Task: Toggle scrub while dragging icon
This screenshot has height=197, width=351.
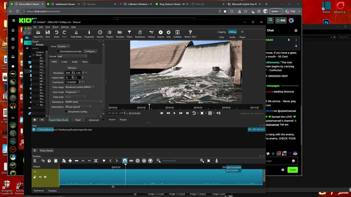Action: pyautogui.click(x=131, y=161)
